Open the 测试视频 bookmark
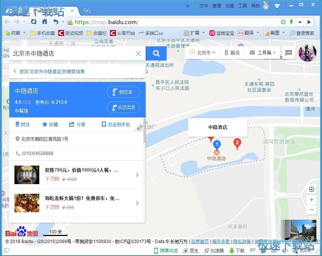322x256 pixels. [71, 33]
